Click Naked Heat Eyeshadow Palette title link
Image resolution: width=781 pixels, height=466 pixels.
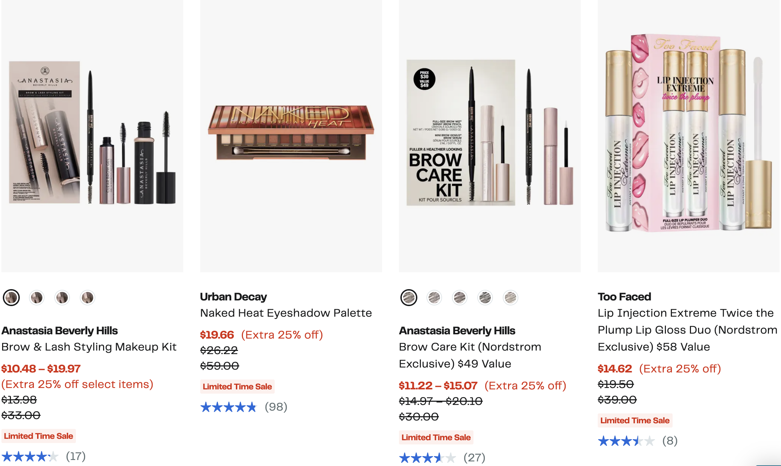[286, 313]
